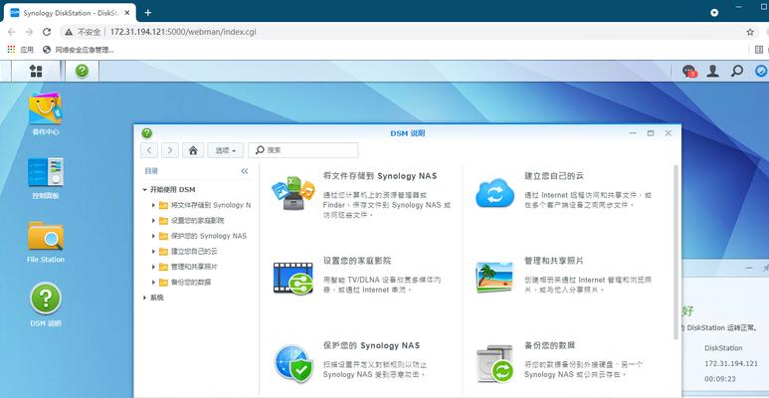Select 备份您的数据 in the tree

tap(191, 283)
